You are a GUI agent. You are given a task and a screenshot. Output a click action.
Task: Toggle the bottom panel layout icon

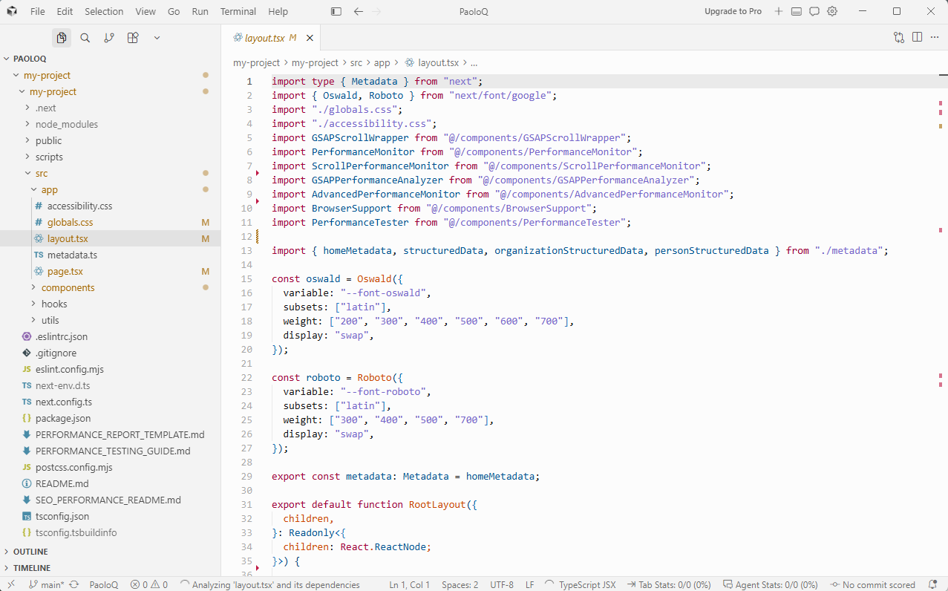pos(797,11)
